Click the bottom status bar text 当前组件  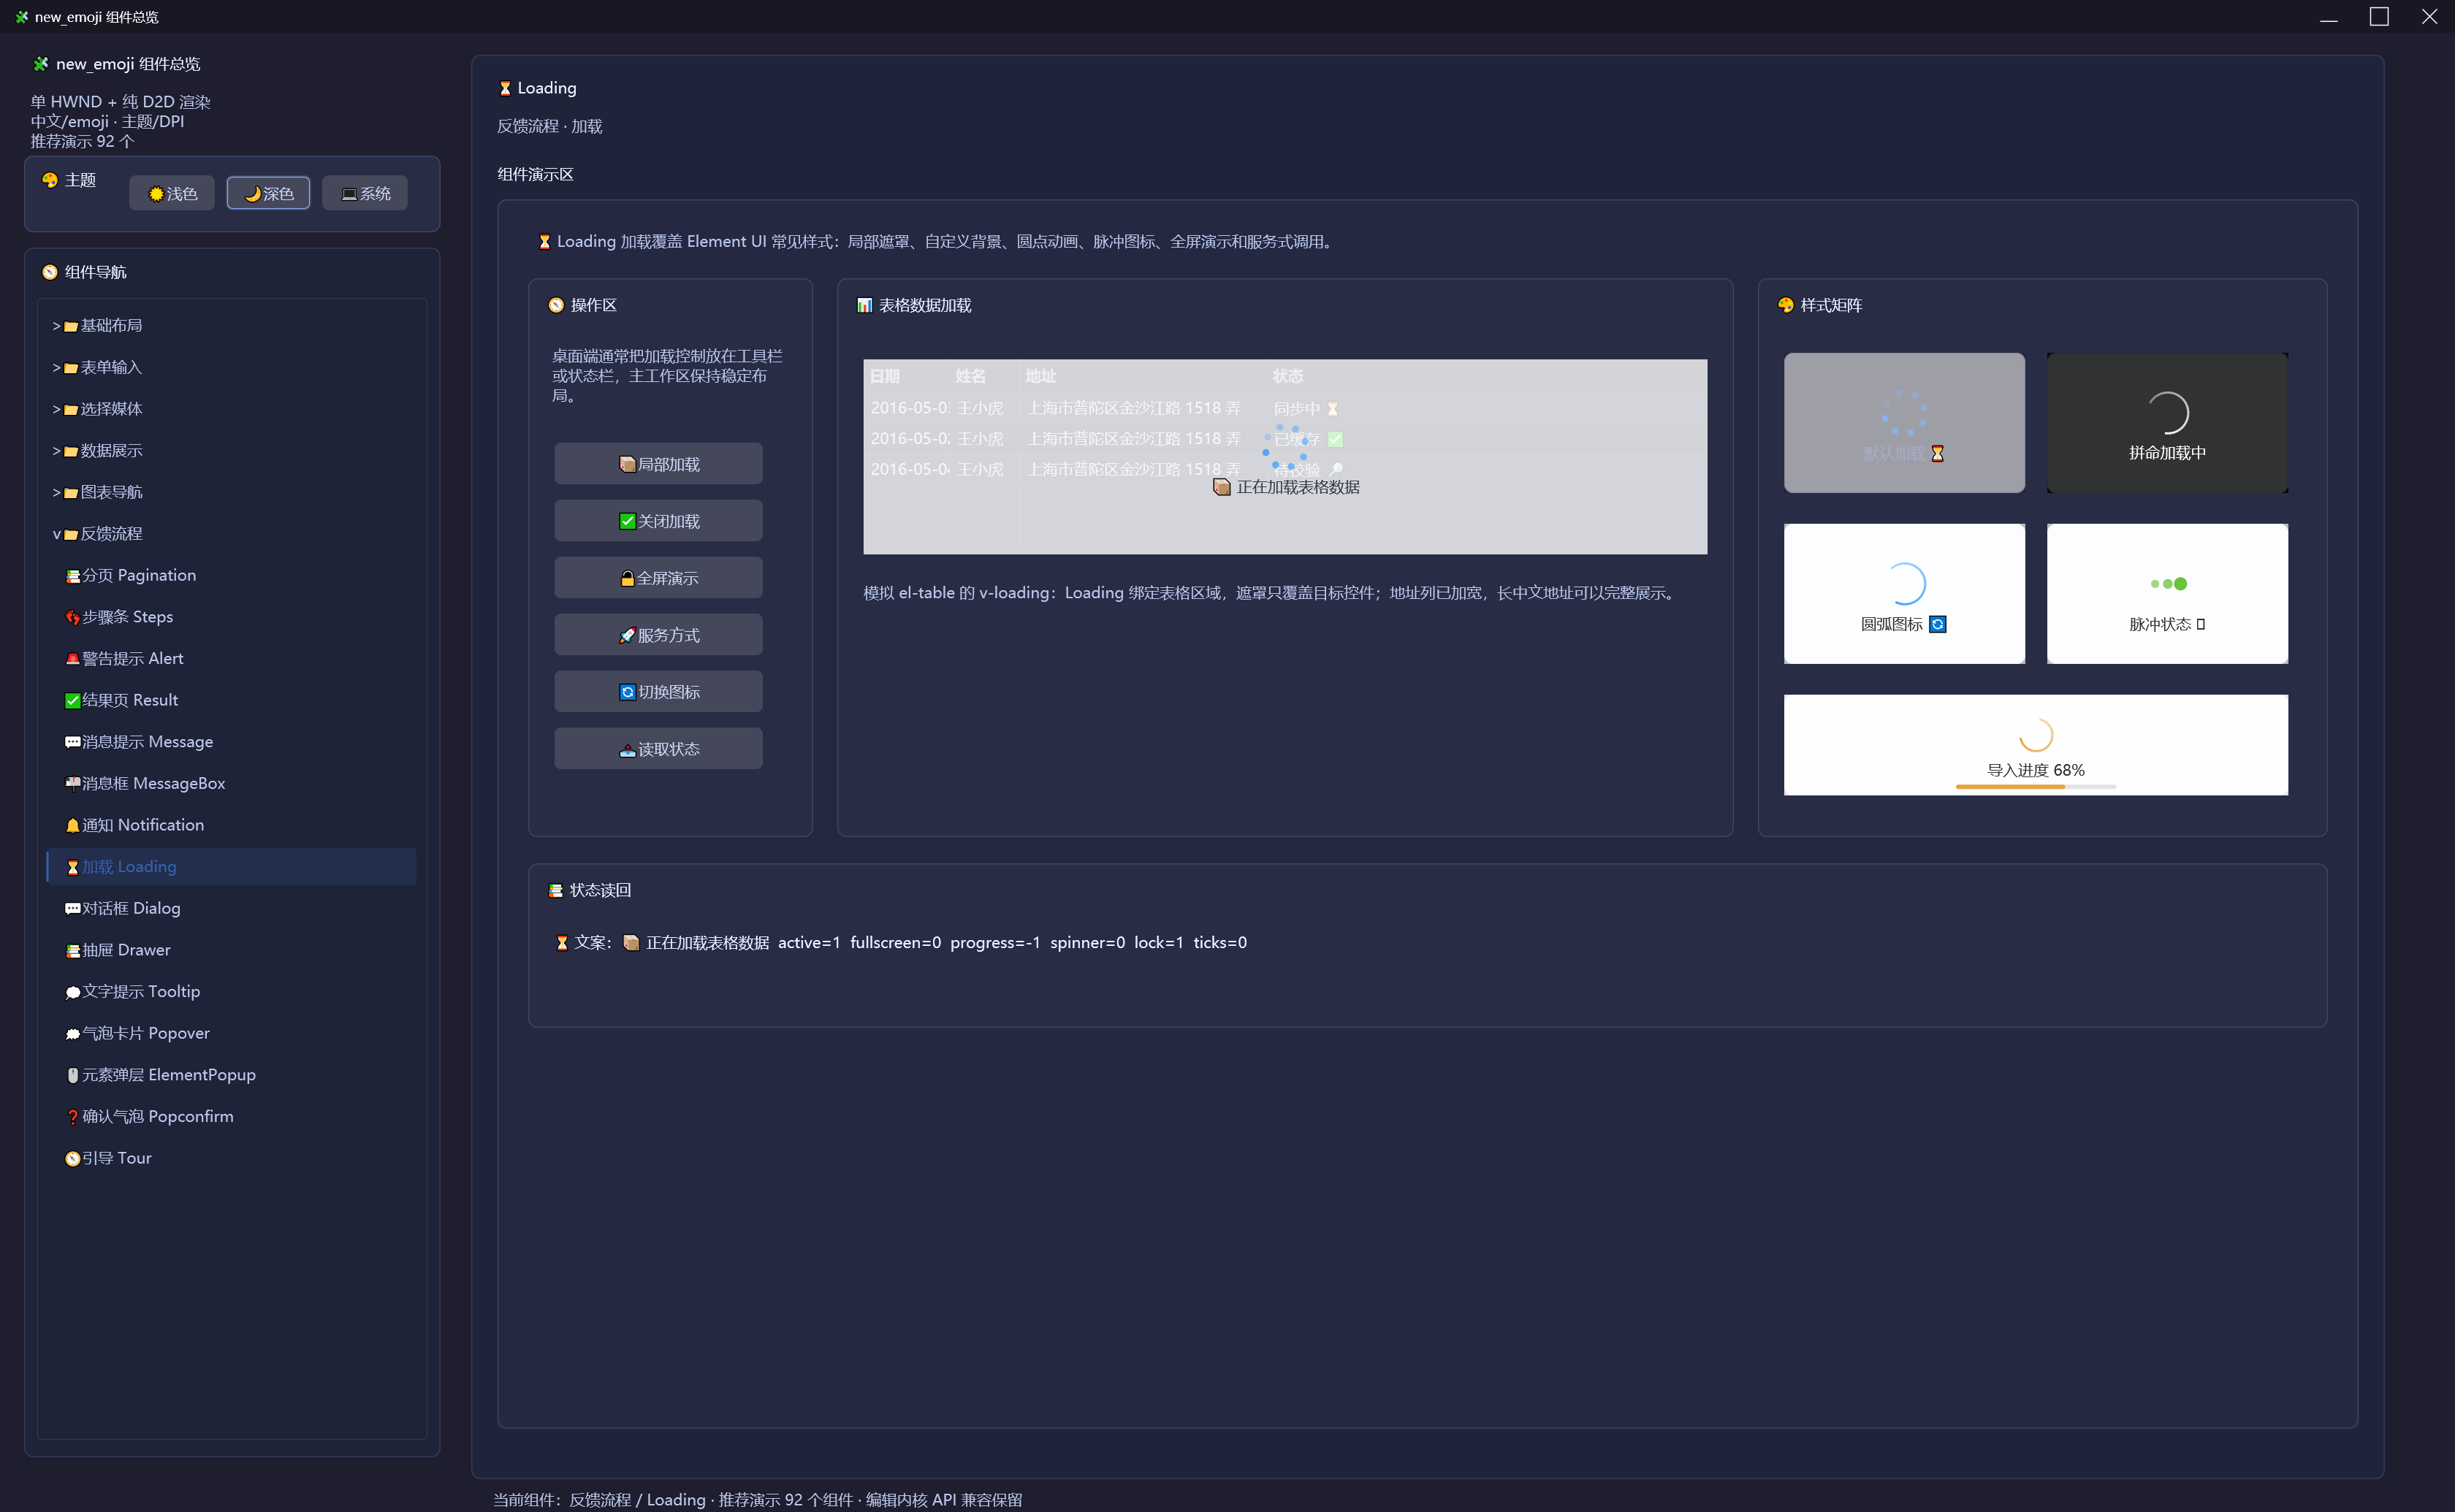coord(757,1500)
